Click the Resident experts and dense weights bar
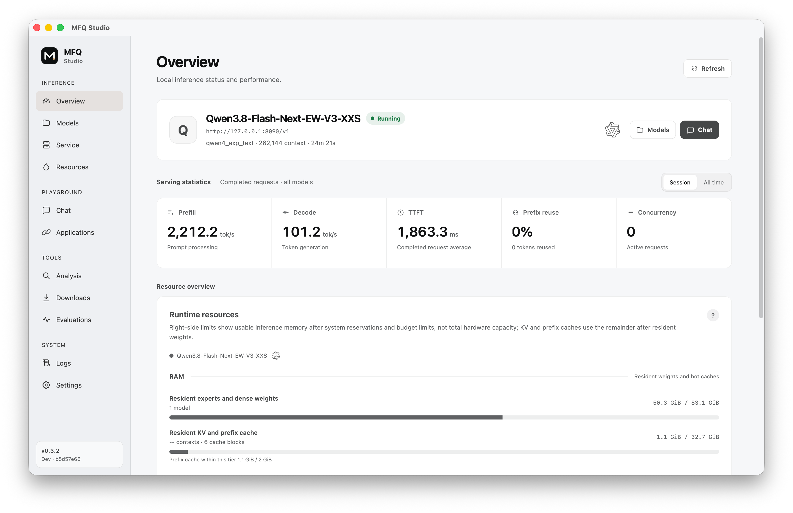 point(444,417)
